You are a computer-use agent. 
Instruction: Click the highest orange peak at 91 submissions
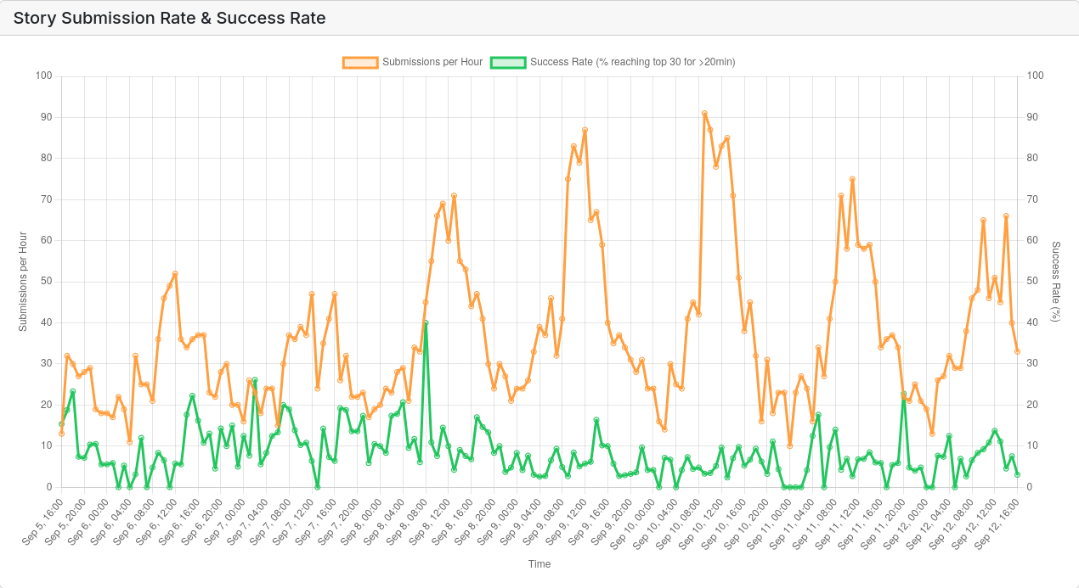[704, 113]
